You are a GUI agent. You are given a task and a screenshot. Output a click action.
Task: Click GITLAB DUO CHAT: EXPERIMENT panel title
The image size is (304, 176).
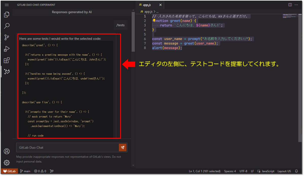(x=36, y=5)
